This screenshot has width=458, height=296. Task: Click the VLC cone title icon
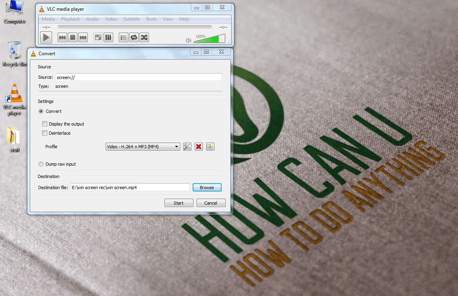42,9
